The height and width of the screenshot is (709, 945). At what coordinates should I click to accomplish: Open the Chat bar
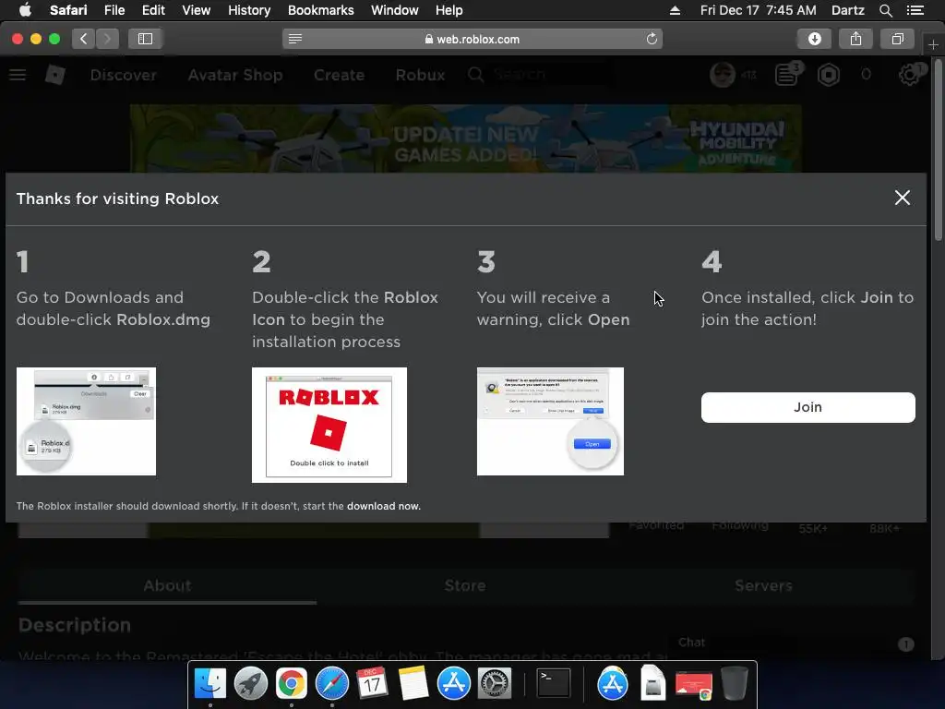pos(795,643)
